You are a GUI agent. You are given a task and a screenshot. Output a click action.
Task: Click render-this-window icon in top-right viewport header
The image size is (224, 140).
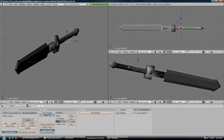click(211, 52)
